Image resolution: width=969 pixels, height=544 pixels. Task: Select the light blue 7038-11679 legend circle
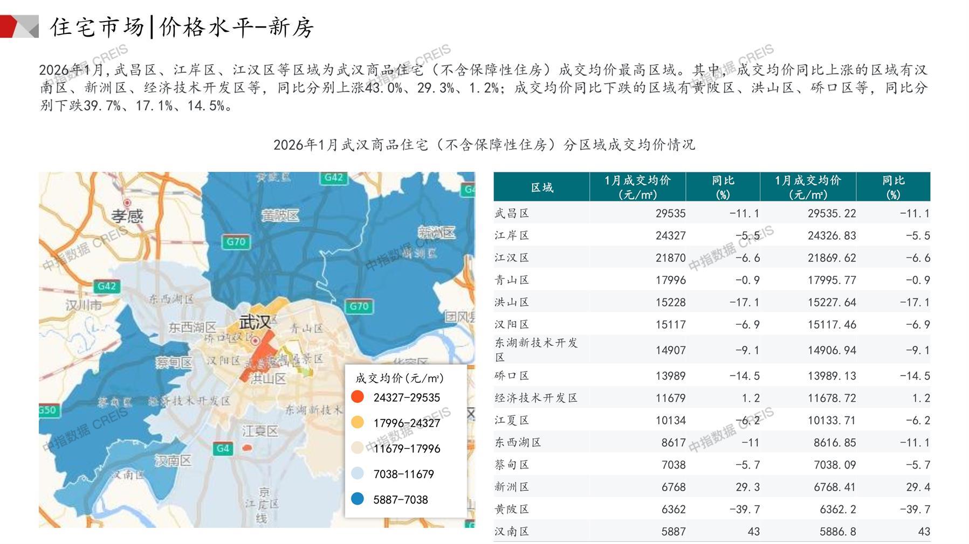357,474
